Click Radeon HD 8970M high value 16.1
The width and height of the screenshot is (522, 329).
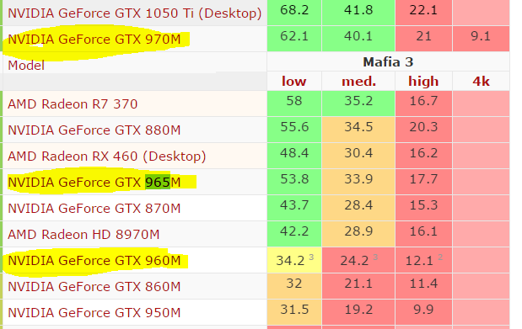(x=423, y=231)
